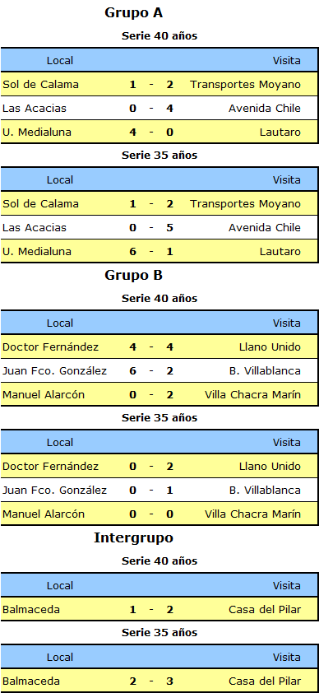
Task: Click Transportes Moyano in Grupo A Serie 40
Action: 245,85
